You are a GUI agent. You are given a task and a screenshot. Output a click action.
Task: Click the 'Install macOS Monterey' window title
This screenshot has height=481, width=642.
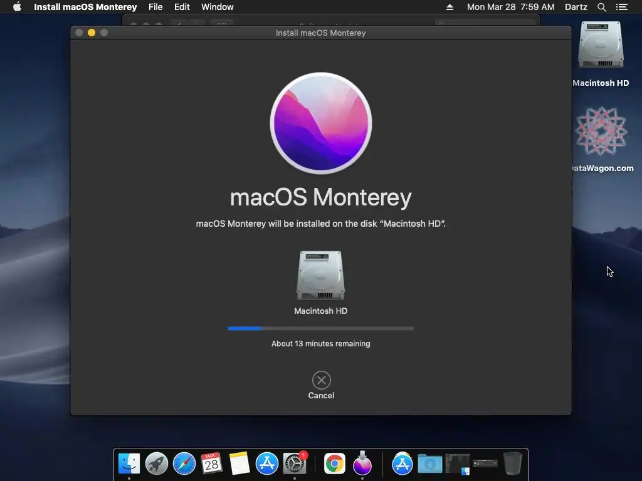[320, 33]
